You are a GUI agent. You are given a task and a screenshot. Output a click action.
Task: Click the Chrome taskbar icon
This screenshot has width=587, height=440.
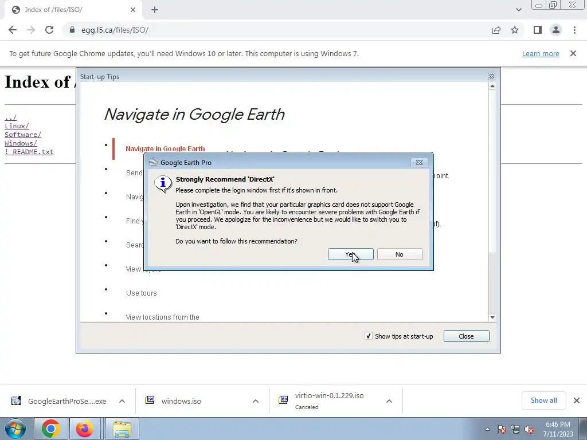pos(50,429)
